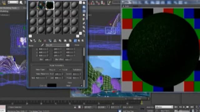Click Show Shaded Material in Viewport icon
The width and height of the screenshot is (200, 112).
(70, 41)
